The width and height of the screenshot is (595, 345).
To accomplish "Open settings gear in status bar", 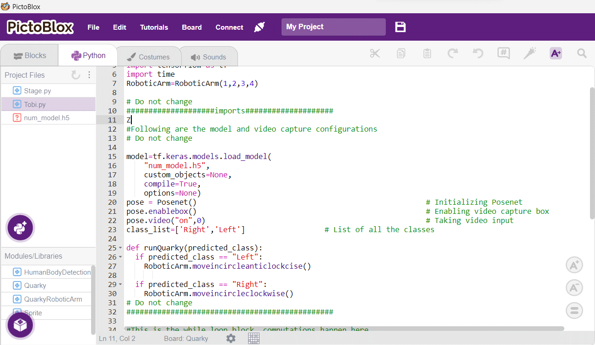I will click(231, 338).
